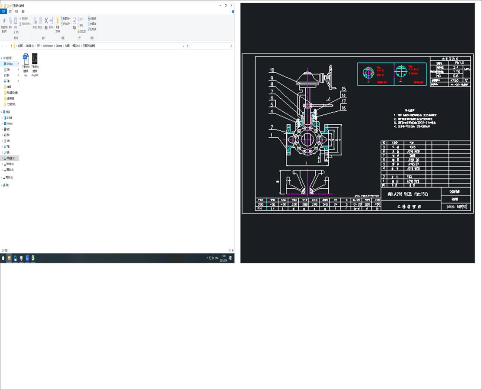Click the Cut scissors icon in ribbon

pyautogui.click(x=16, y=32)
